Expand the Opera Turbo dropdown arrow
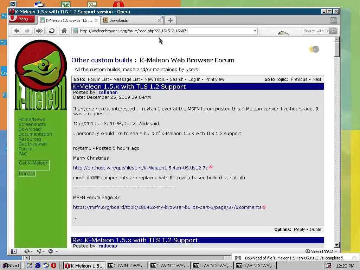The height and width of the screenshot is (270, 360). 57,252
